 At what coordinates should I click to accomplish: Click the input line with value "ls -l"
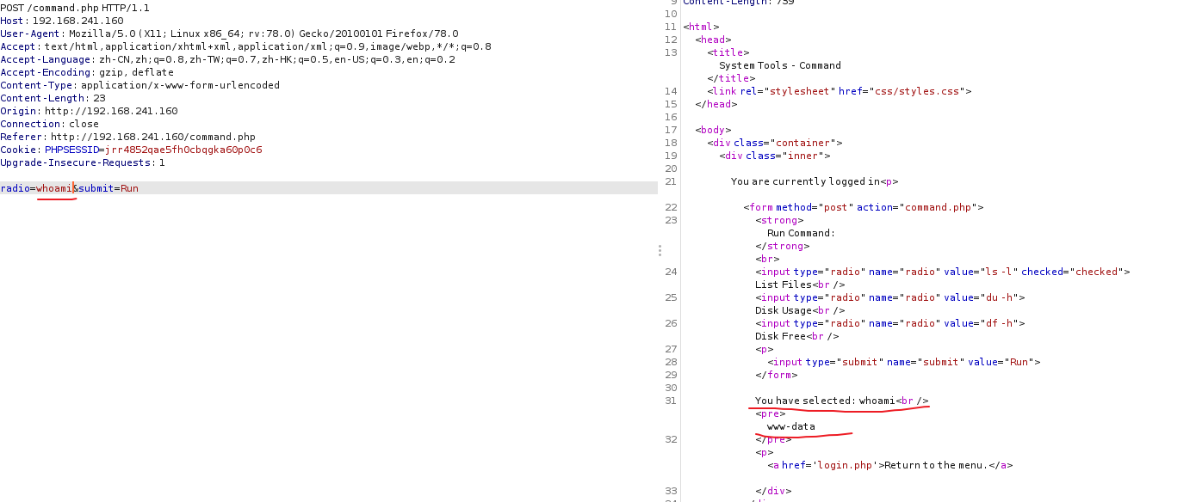click(943, 272)
